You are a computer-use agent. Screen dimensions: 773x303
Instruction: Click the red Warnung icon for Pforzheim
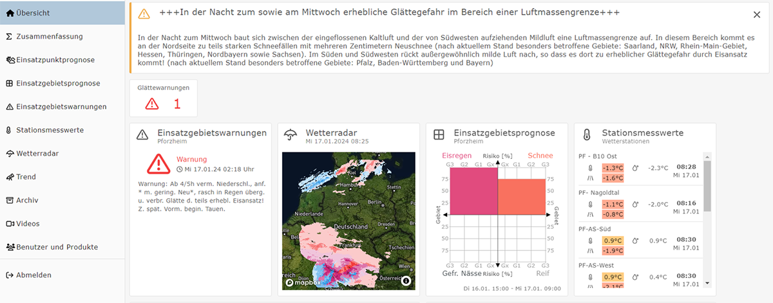coord(158,164)
